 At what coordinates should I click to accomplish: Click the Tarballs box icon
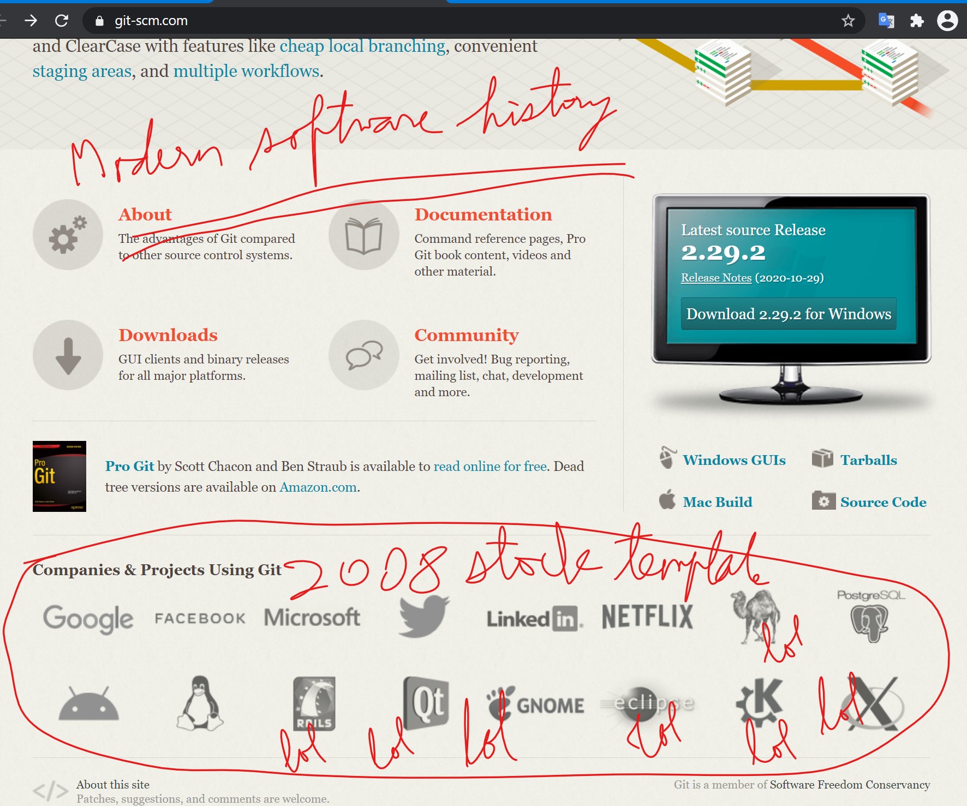click(822, 458)
